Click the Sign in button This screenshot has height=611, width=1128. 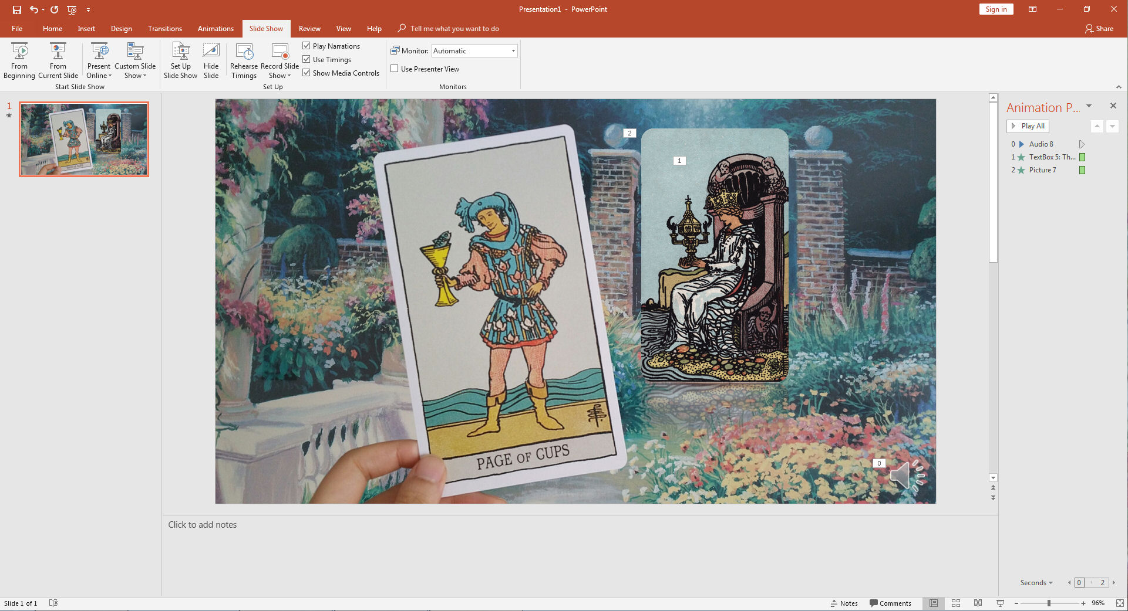pos(996,9)
